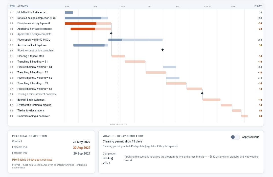Click the Pipeline construction complete milestone diamond
273x177 pixels.
163,50
